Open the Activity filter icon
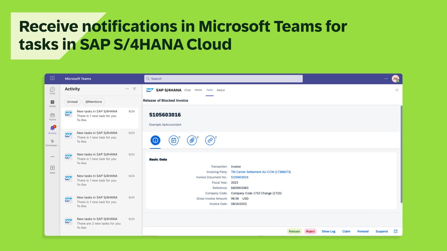This screenshot has width=447, height=251. tap(134, 89)
